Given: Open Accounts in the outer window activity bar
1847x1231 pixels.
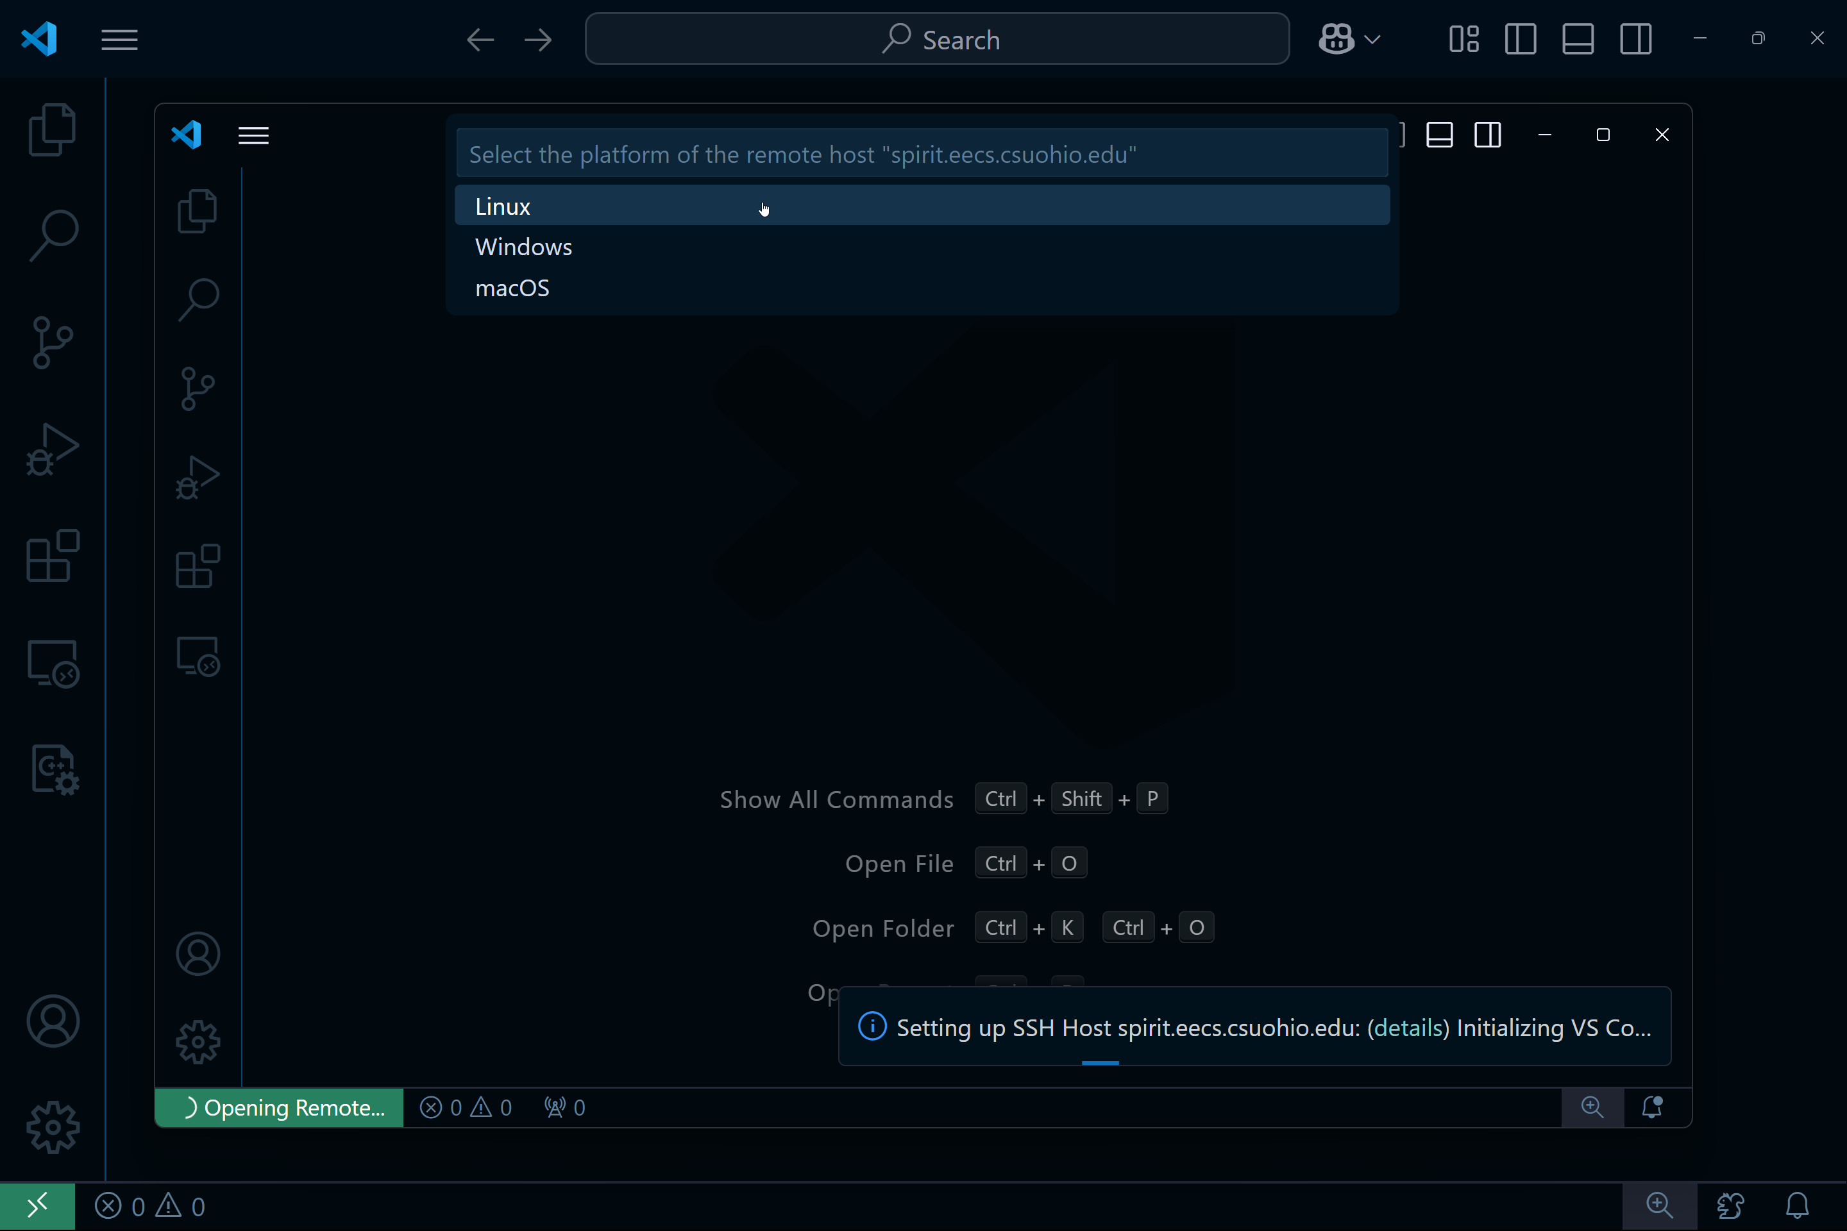Looking at the screenshot, I should click(x=52, y=1021).
